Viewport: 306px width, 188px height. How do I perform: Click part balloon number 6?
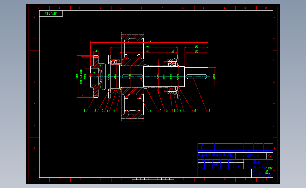[150, 110]
